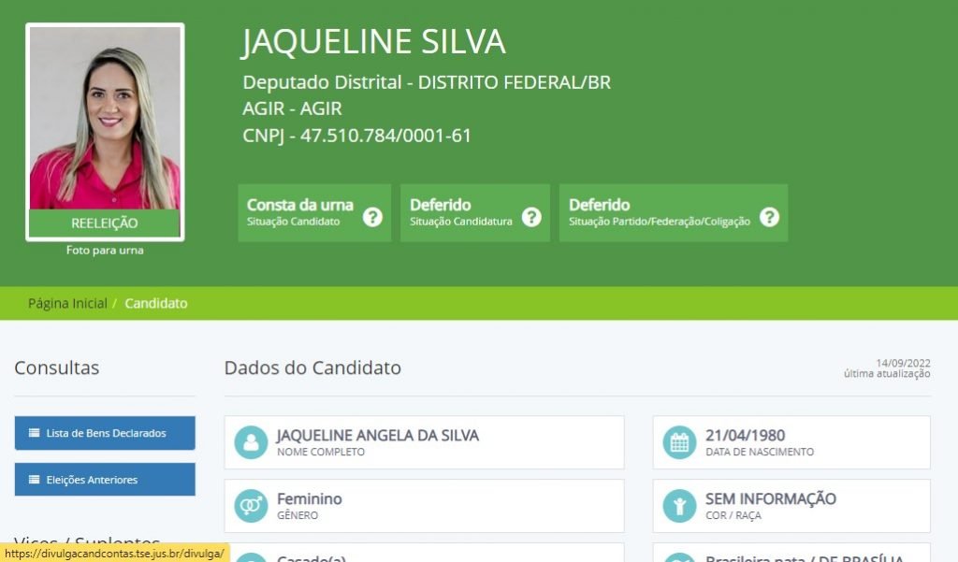Click help icon for Situação Partido/Federação/Coligação
The width and height of the screenshot is (958, 562).
click(x=770, y=217)
